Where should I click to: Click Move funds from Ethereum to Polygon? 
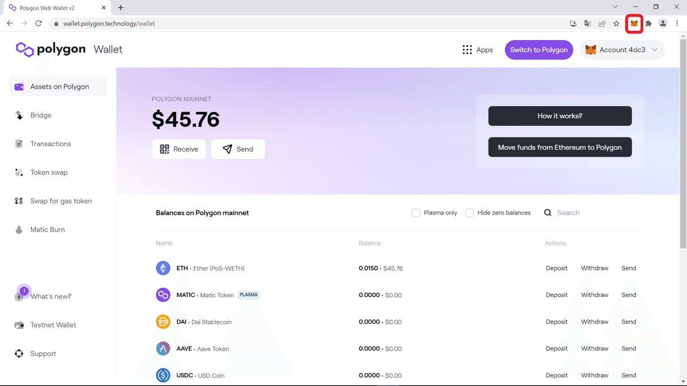coord(560,147)
